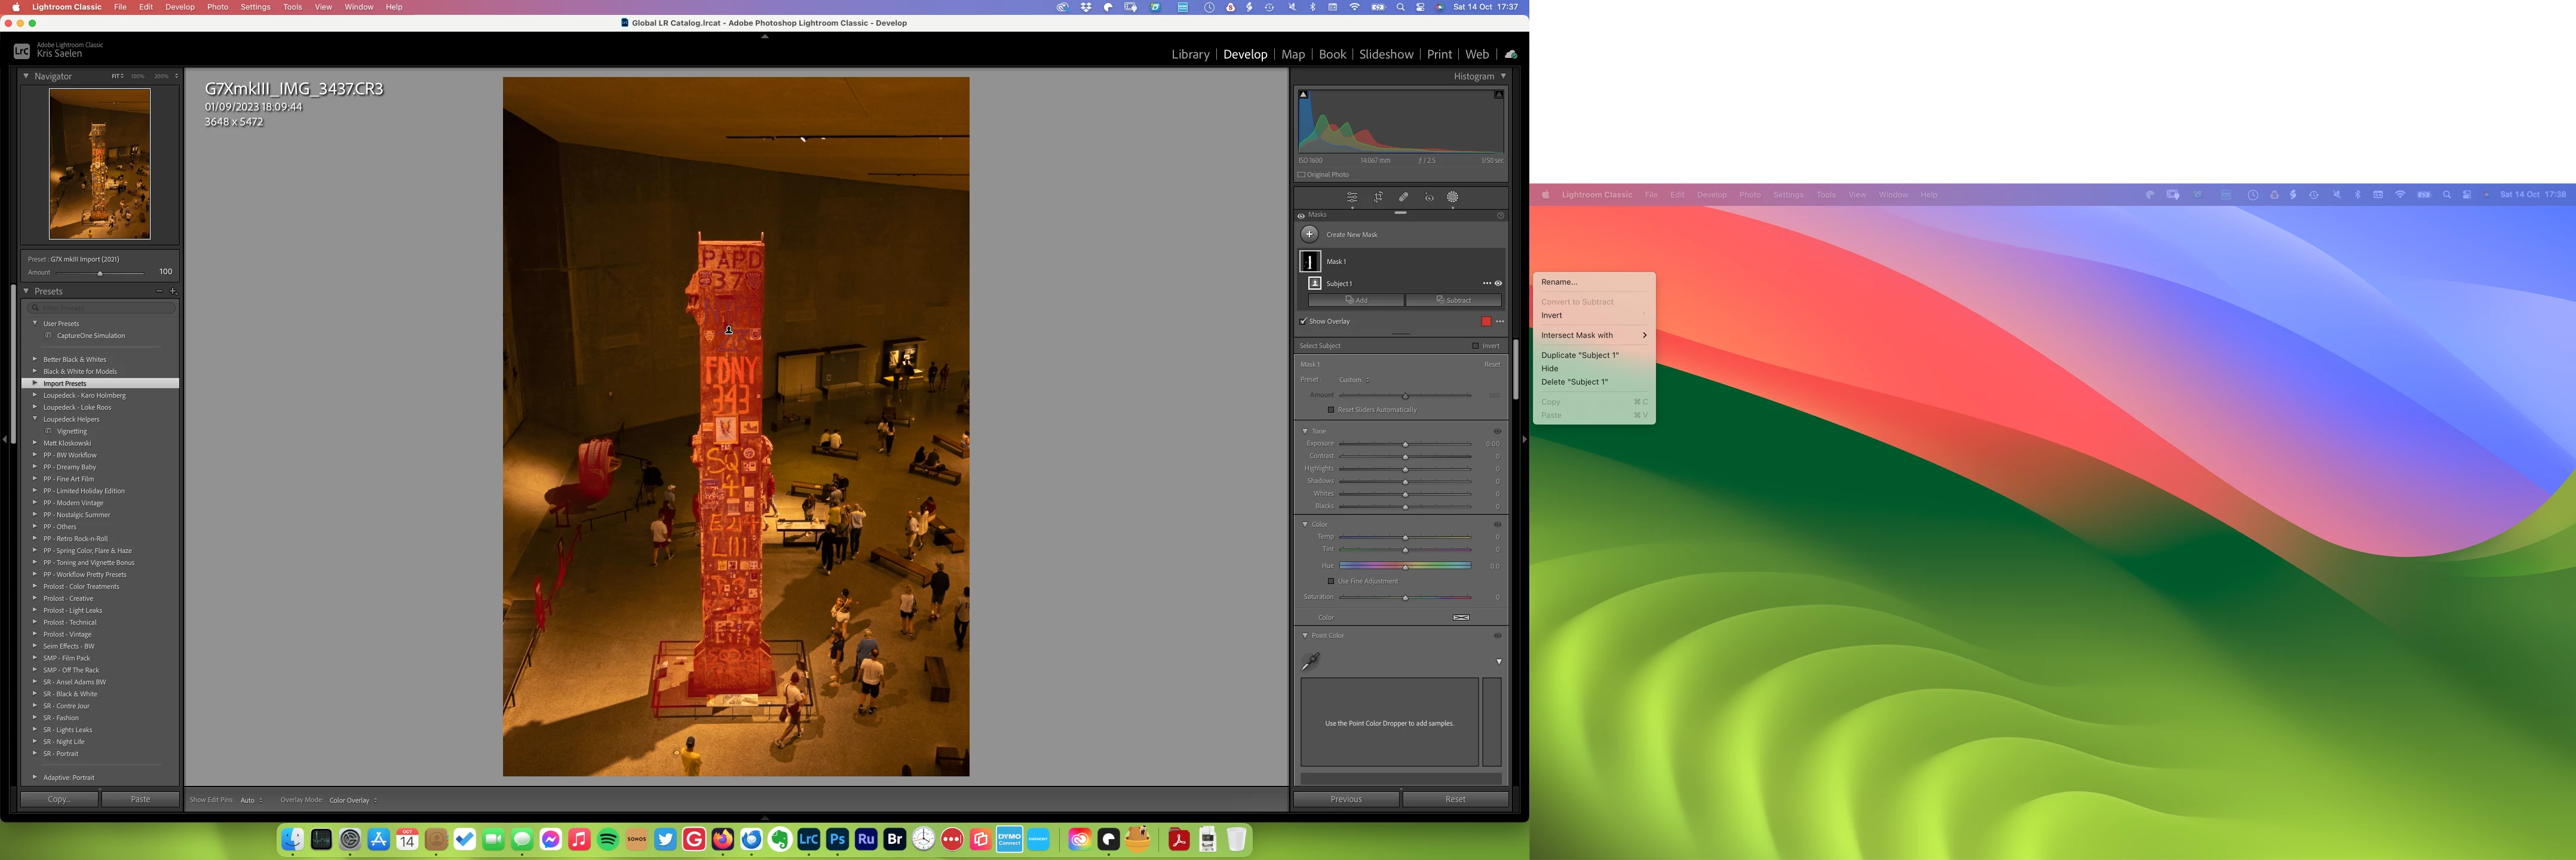
Task: Choose Invert from the context menu
Action: [1551, 315]
